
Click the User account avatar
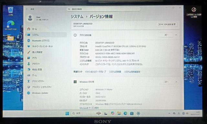pos(30,18)
